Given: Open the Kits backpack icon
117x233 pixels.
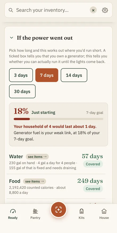Looking at the screenshot, I should point(82,214).
